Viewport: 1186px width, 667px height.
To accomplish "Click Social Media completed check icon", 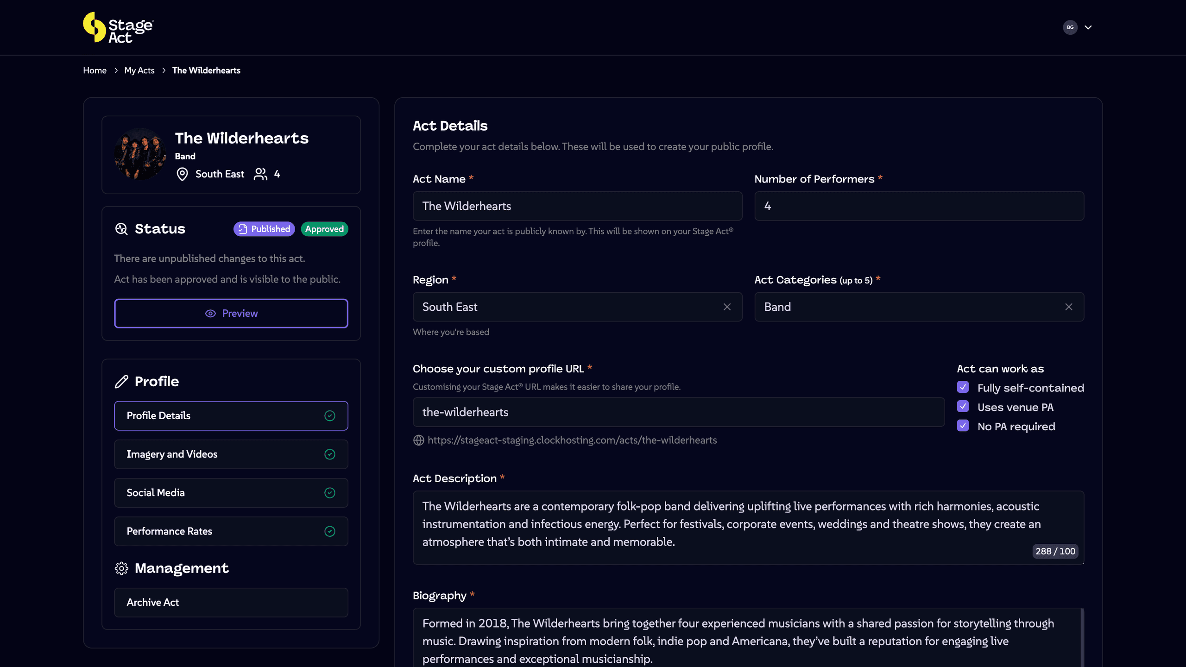I will coord(330,493).
